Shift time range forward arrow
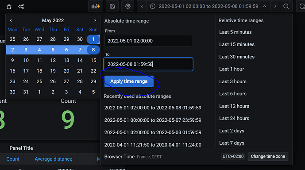 [x=275, y=6]
